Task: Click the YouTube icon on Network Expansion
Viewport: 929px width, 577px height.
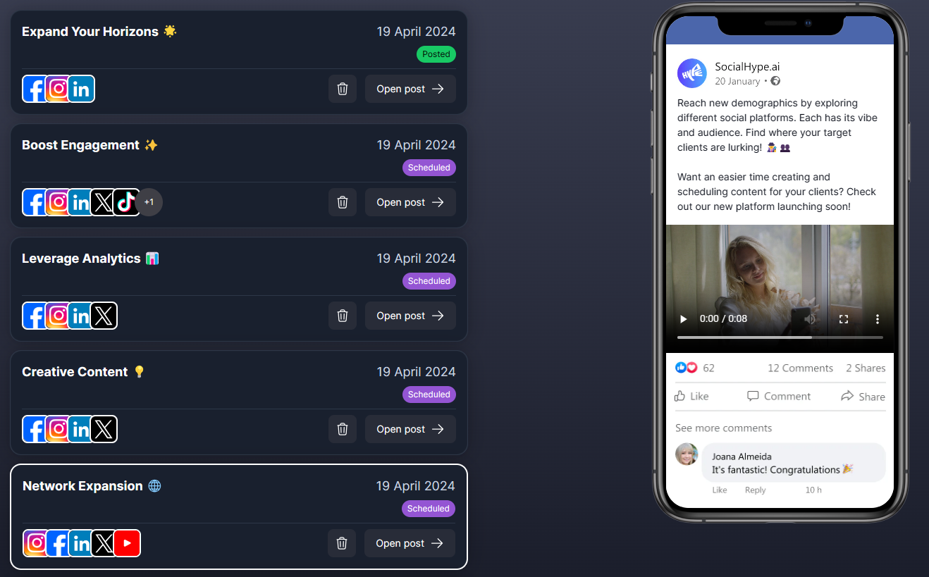Action: pyautogui.click(x=127, y=543)
